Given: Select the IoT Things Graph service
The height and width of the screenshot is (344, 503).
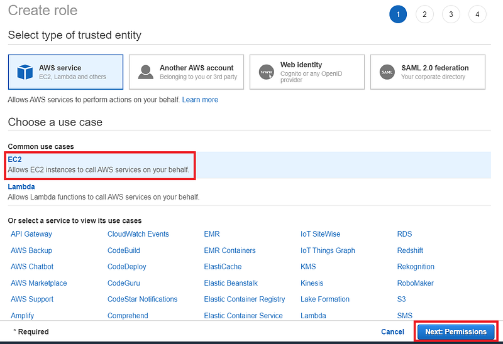Looking at the screenshot, I should pos(328,250).
